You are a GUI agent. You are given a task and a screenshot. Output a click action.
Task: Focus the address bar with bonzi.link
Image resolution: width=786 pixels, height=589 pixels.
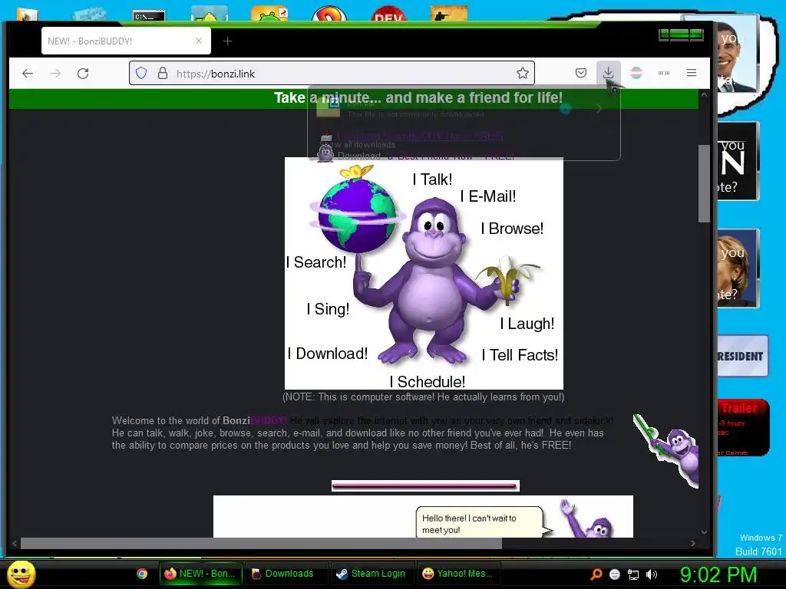pos(332,73)
